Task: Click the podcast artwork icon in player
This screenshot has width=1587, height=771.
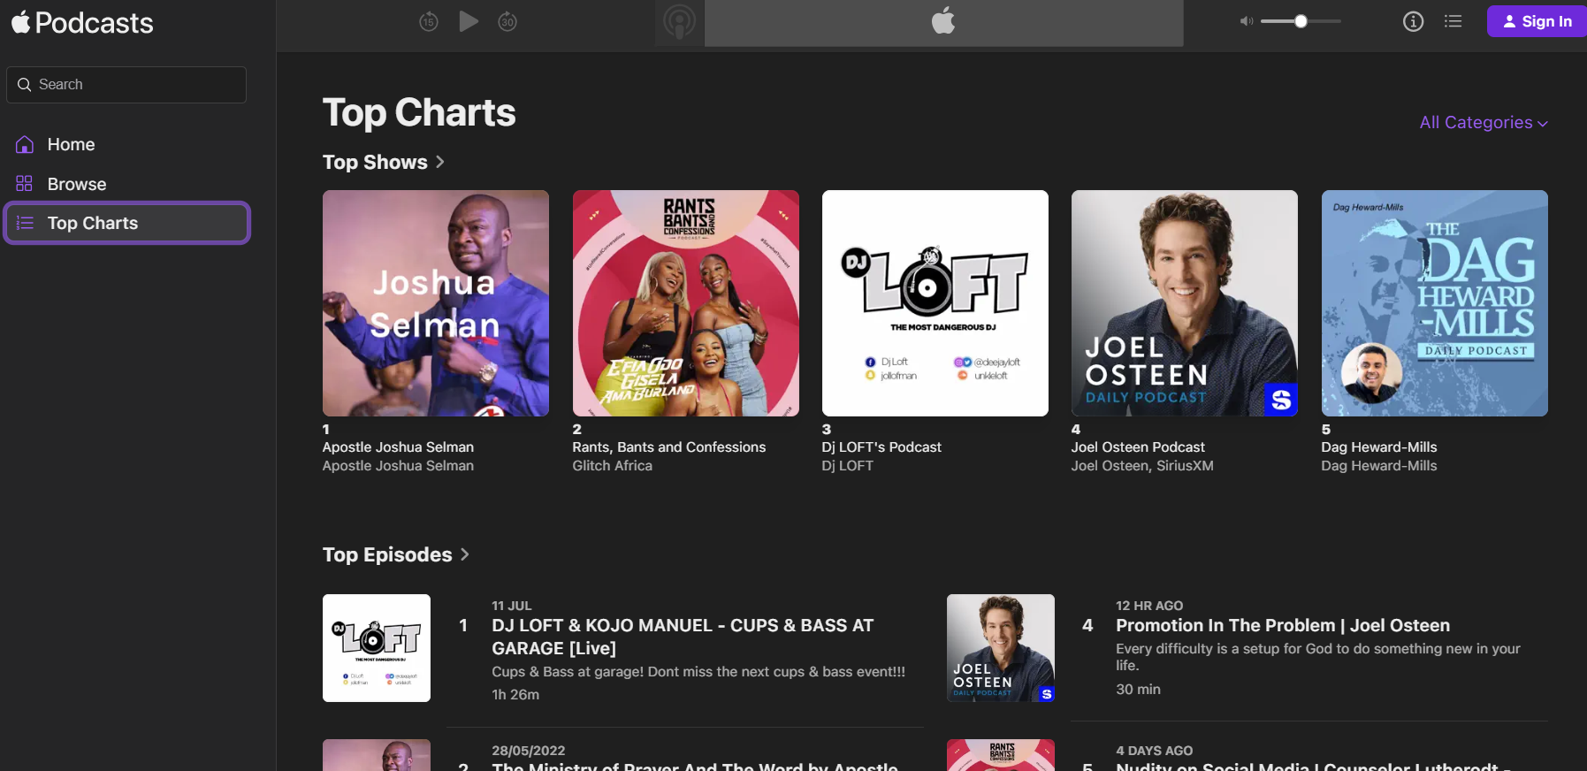Action: pos(679,22)
